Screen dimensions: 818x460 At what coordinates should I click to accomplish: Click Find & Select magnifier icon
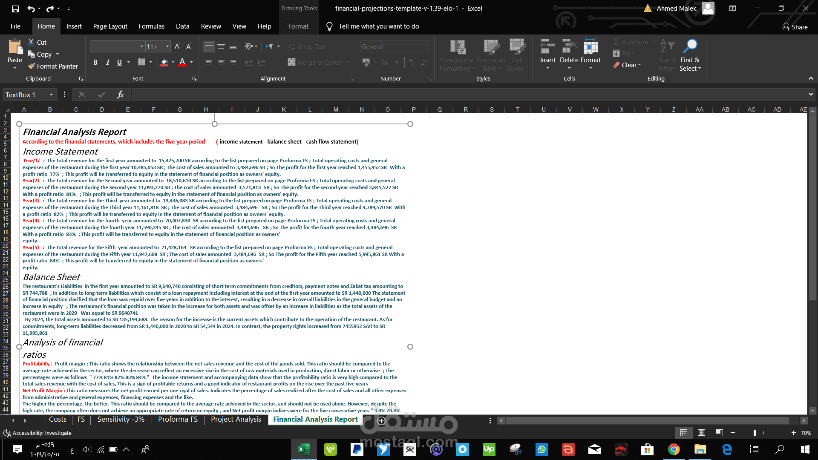click(x=690, y=46)
